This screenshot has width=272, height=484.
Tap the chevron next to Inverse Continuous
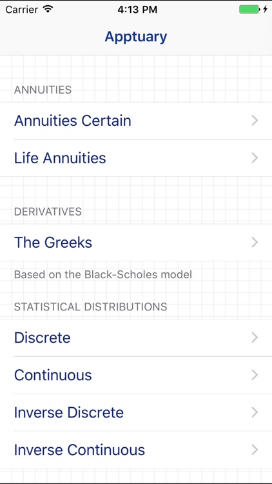click(255, 450)
